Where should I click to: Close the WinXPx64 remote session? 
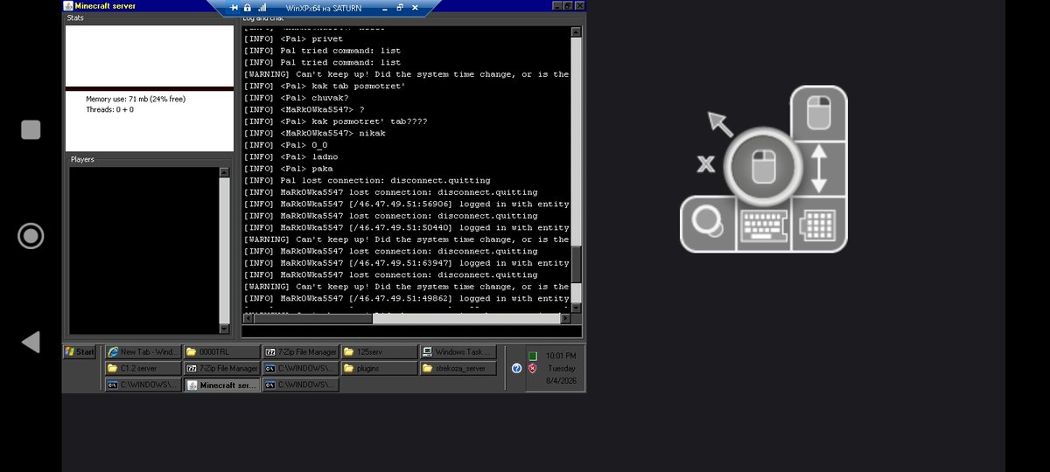click(x=414, y=7)
